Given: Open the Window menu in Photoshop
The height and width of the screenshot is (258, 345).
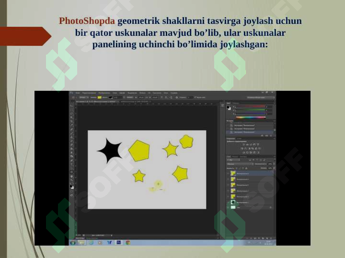Looking at the screenshot, I should 166,93.
